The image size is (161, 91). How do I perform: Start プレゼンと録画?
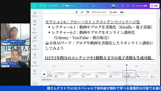140,6
